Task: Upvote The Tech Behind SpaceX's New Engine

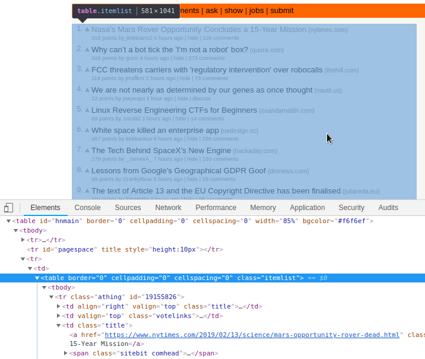Action: [87, 150]
